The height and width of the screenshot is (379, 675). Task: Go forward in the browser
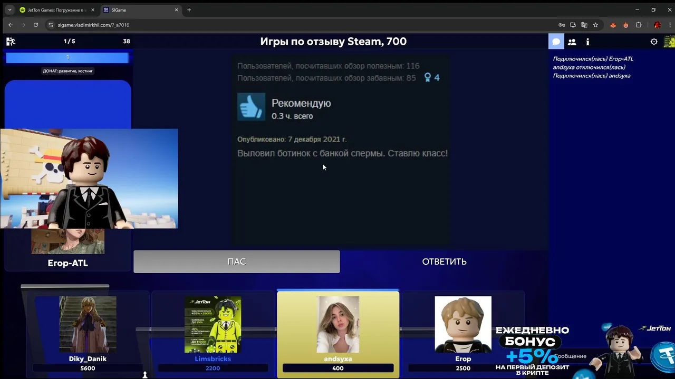point(23,25)
